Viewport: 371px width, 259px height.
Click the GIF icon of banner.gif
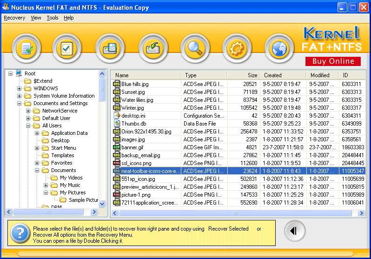tap(117, 147)
